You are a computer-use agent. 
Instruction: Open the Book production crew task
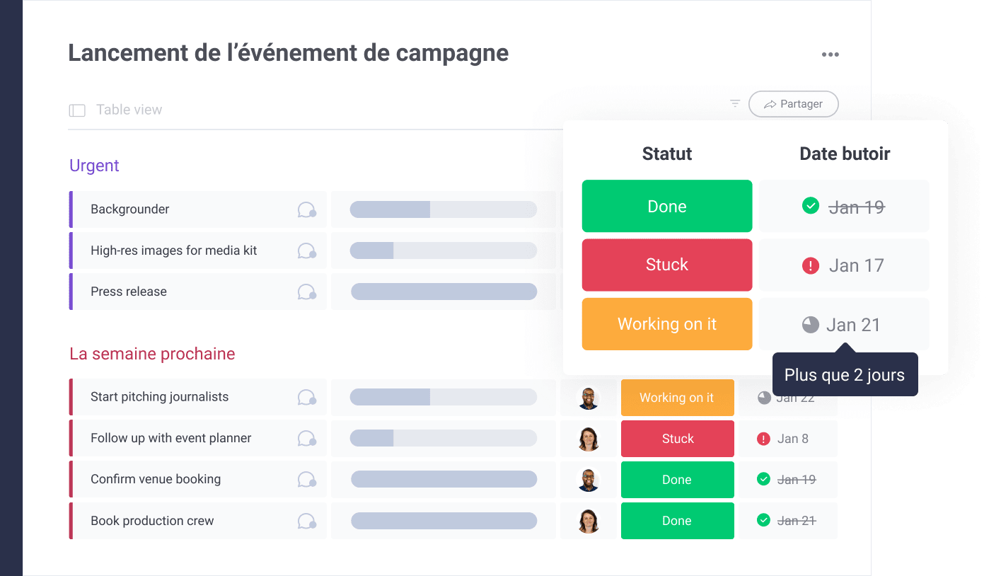pos(152,521)
